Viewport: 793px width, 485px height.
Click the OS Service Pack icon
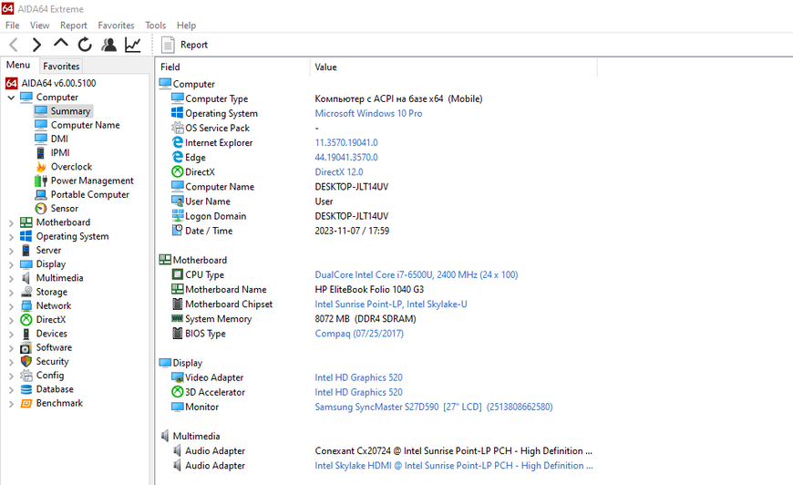[x=178, y=128]
